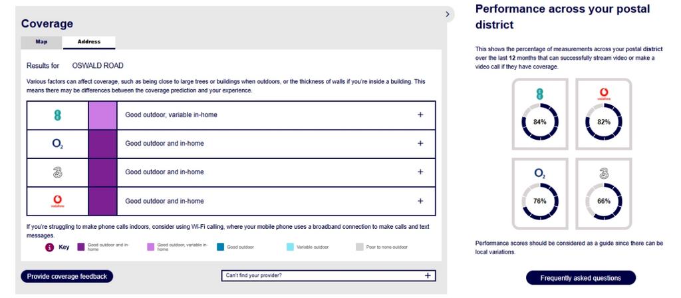The width and height of the screenshot is (681, 298).
Task: Click the EE logo in performance panel
Action: point(540,93)
